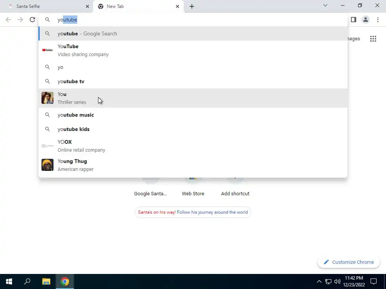Choose 'You' Thriller series suggestion
Viewport: 386px width, 289px height.
[193, 98]
